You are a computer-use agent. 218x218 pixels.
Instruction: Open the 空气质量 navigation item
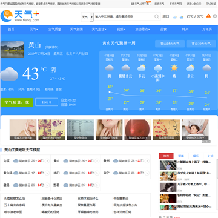point(54,30)
